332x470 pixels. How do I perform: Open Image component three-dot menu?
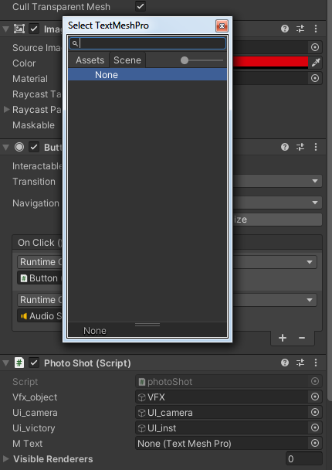pyautogui.click(x=316, y=29)
